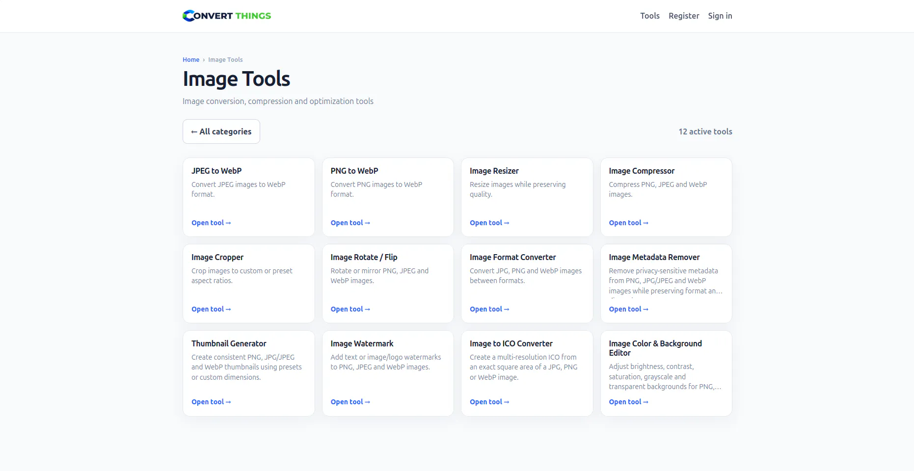The image size is (914, 471).
Task: Click the Image Resizer card title
Action: click(494, 171)
